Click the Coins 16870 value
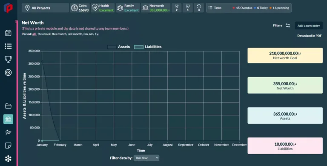 pyautogui.click(x=83, y=10)
